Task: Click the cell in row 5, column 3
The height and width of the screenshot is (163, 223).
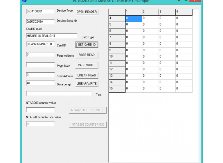Action: point(167,25)
